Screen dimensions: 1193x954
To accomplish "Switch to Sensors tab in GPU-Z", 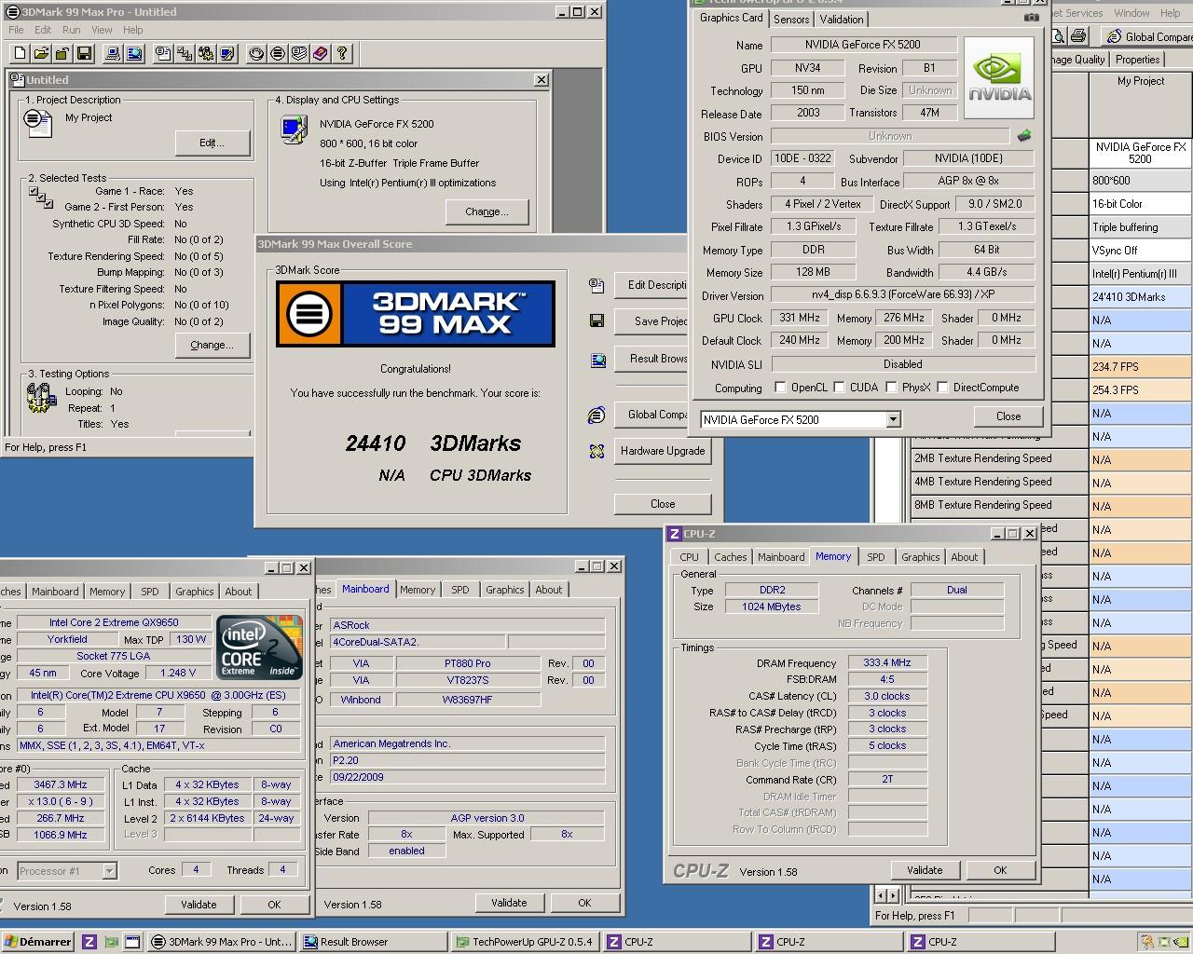I will pyautogui.click(x=791, y=20).
